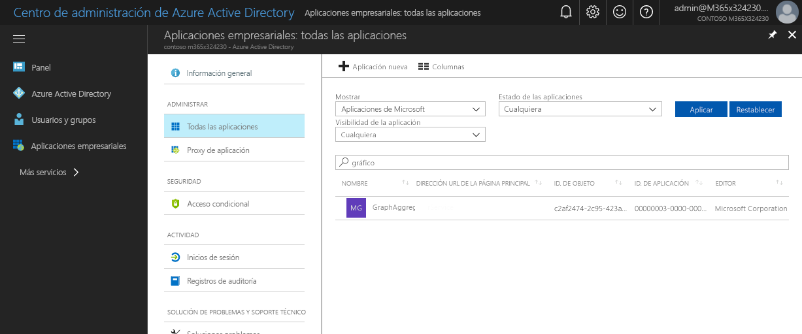Open Todas las aplicaciones menu item
This screenshot has width=802, height=334.
click(234, 126)
